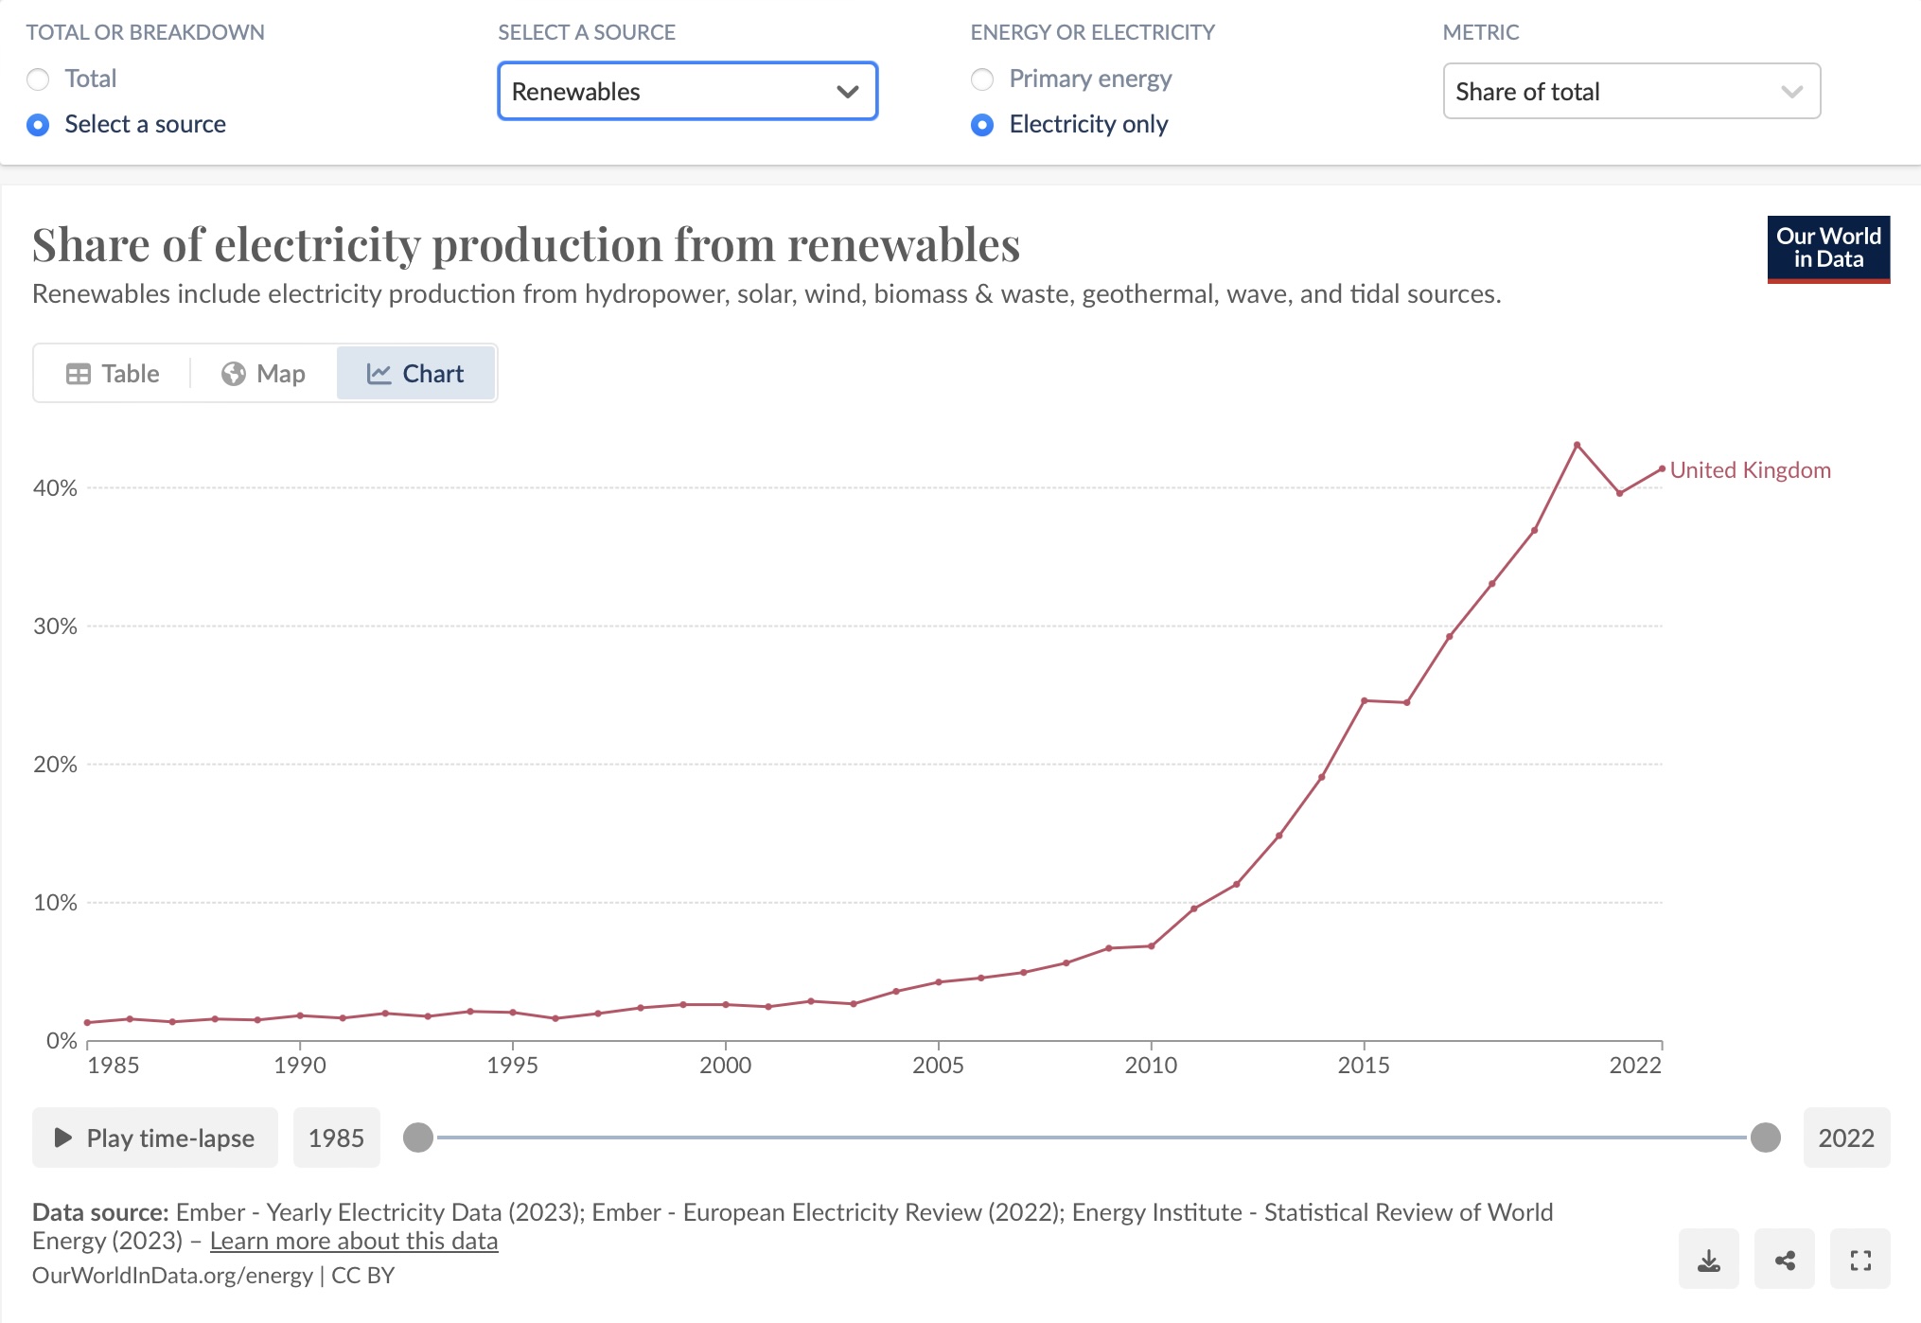Switch to the Table tab
This screenshot has width=1921, height=1323.
point(113,374)
